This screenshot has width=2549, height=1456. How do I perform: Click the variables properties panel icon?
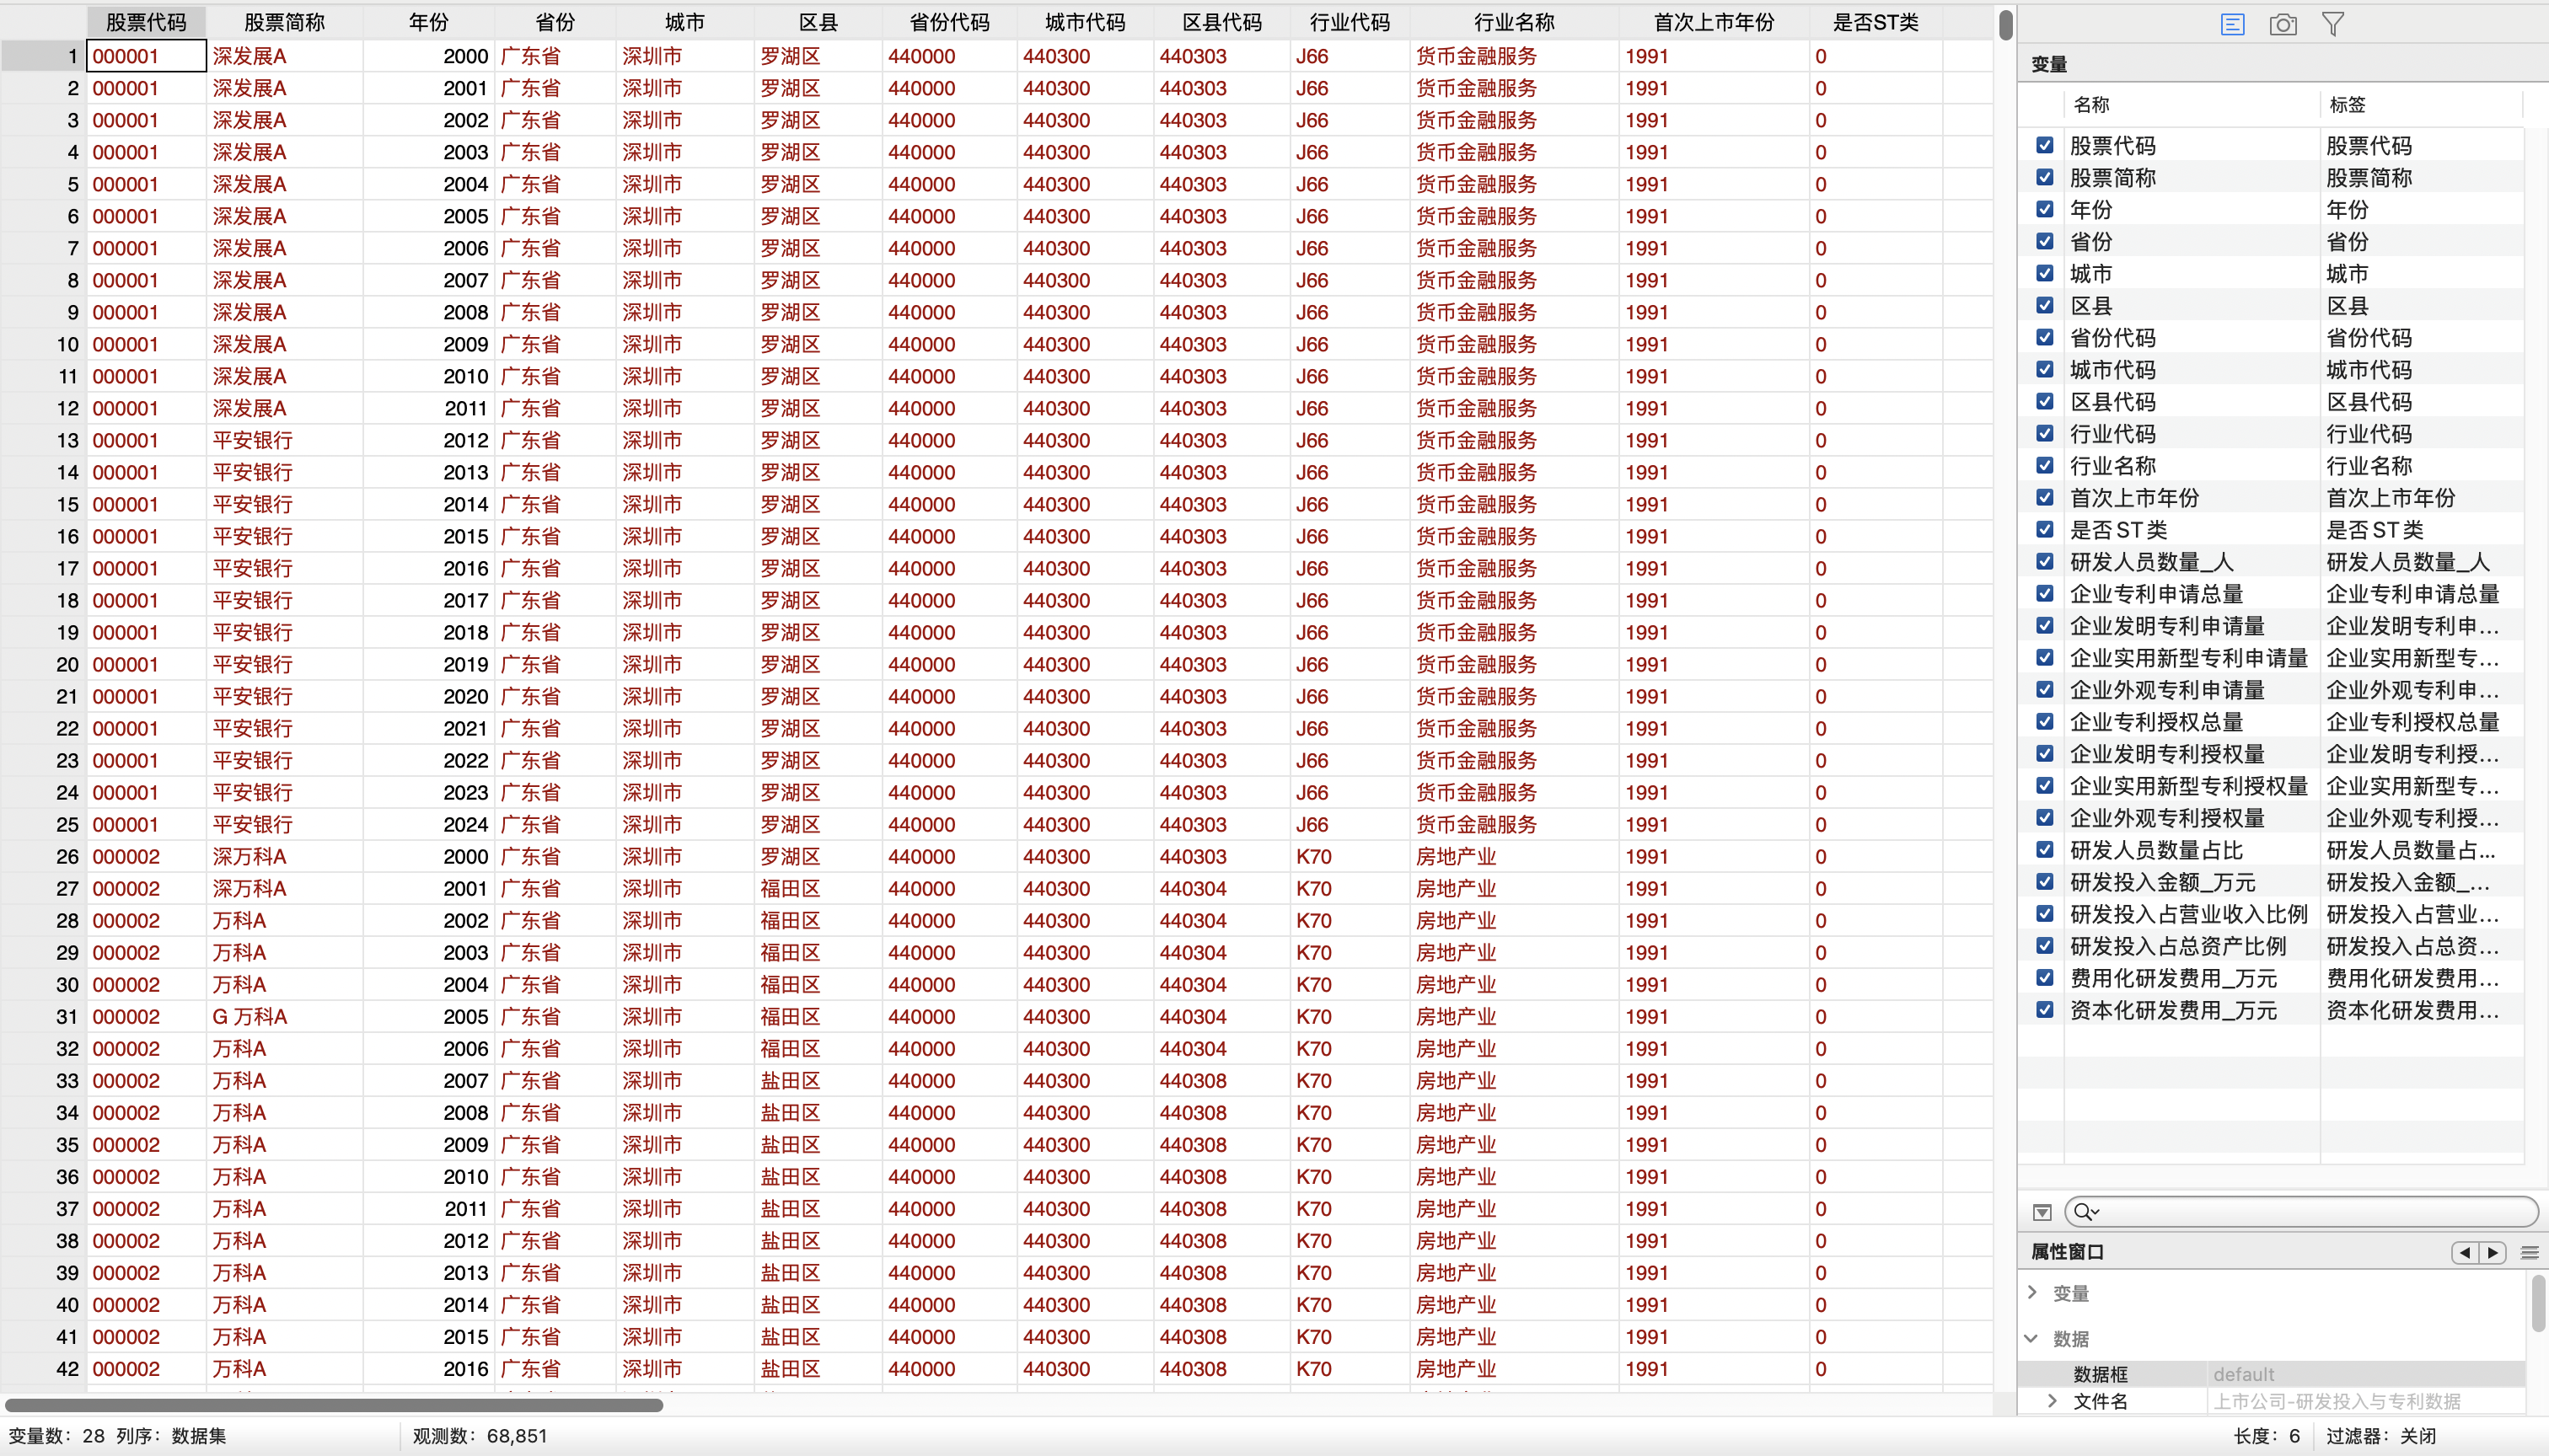pyautogui.click(x=2232, y=24)
